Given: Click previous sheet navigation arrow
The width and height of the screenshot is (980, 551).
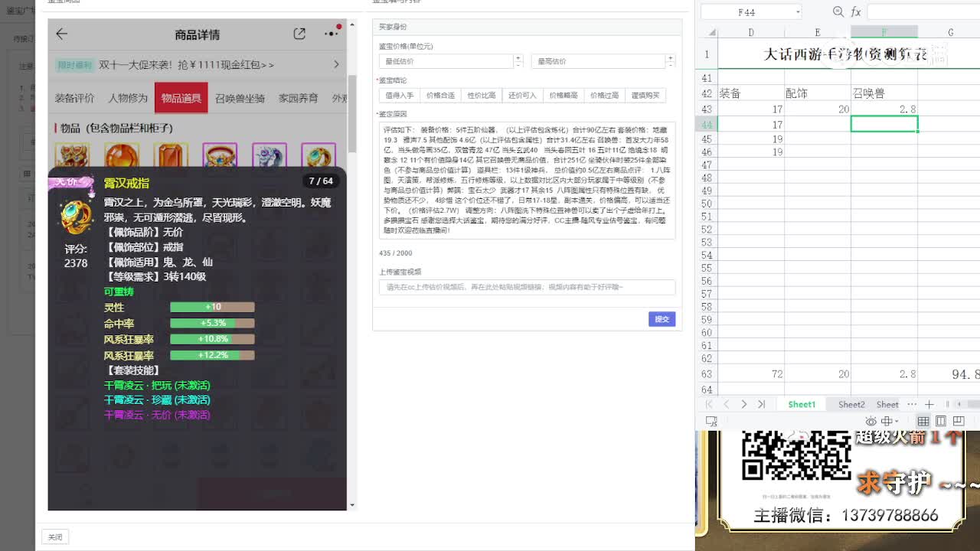Looking at the screenshot, I should point(726,404).
